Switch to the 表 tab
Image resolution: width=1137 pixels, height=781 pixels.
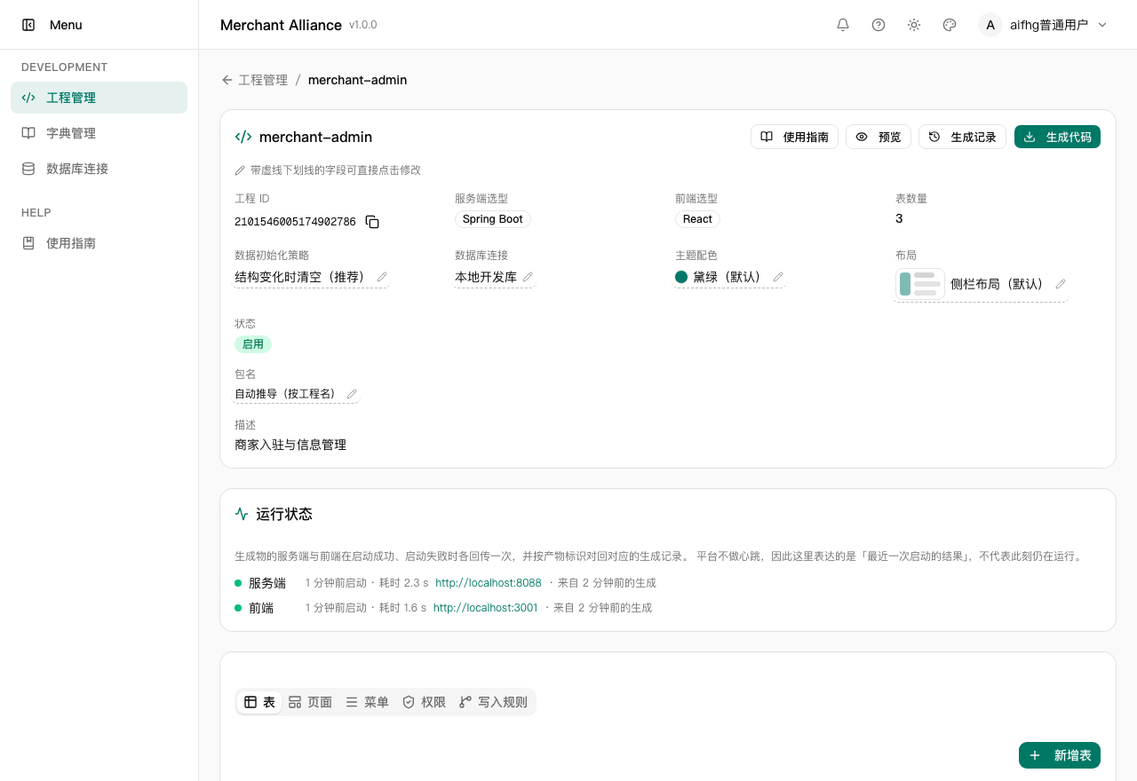259,702
